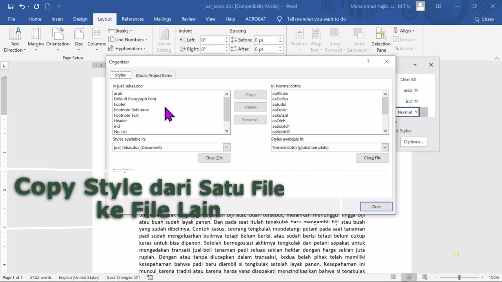Click the Send Backward icon
Image resolution: width=502 pixels, height=282 pixels.
tap(358, 40)
